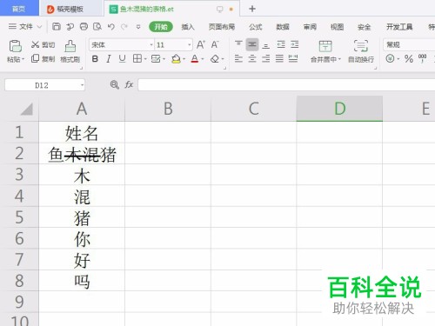Image resolution: width=435 pixels, height=326 pixels.
Task: Apply thousands separator format
Action: [423, 58]
